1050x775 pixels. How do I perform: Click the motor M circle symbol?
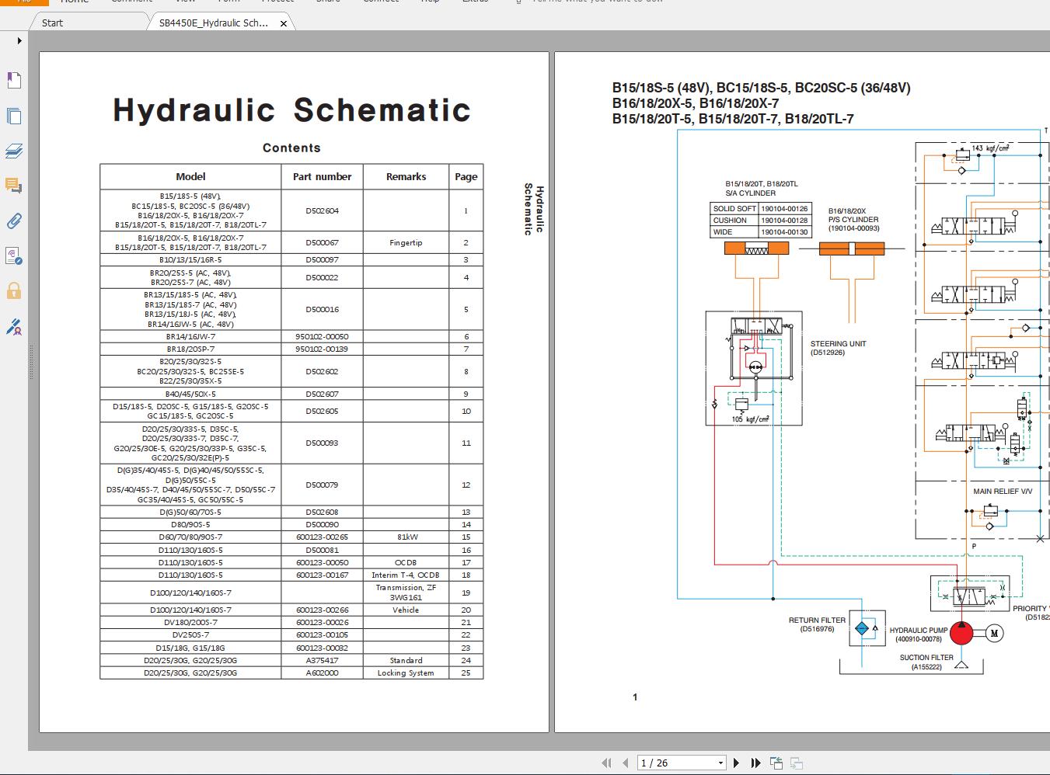click(994, 634)
